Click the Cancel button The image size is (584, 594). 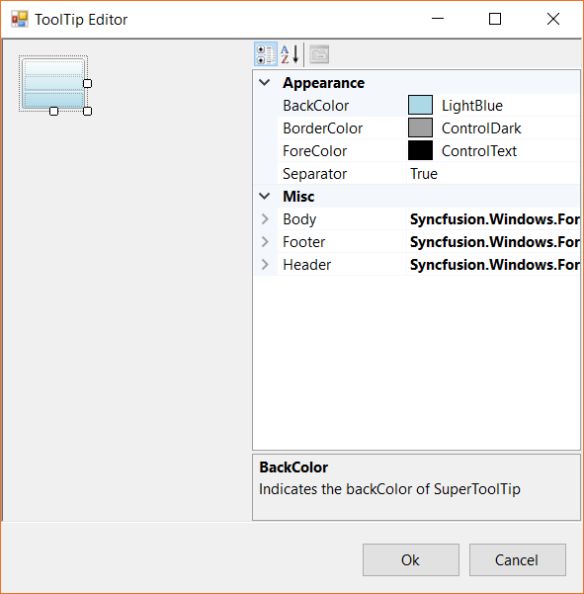tap(518, 560)
